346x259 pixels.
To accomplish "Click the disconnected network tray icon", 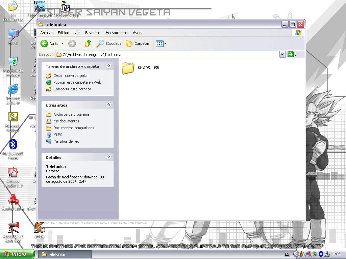I will point(309,254).
